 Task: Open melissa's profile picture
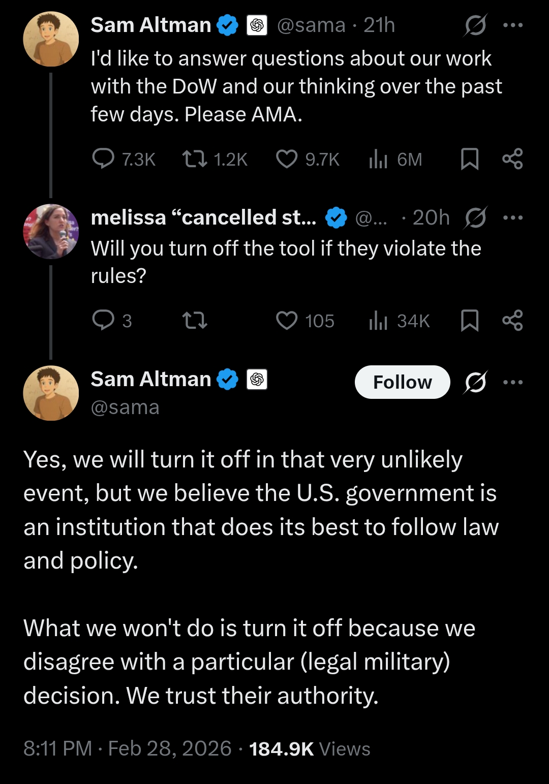pyautogui.click(x=51, y=232)
